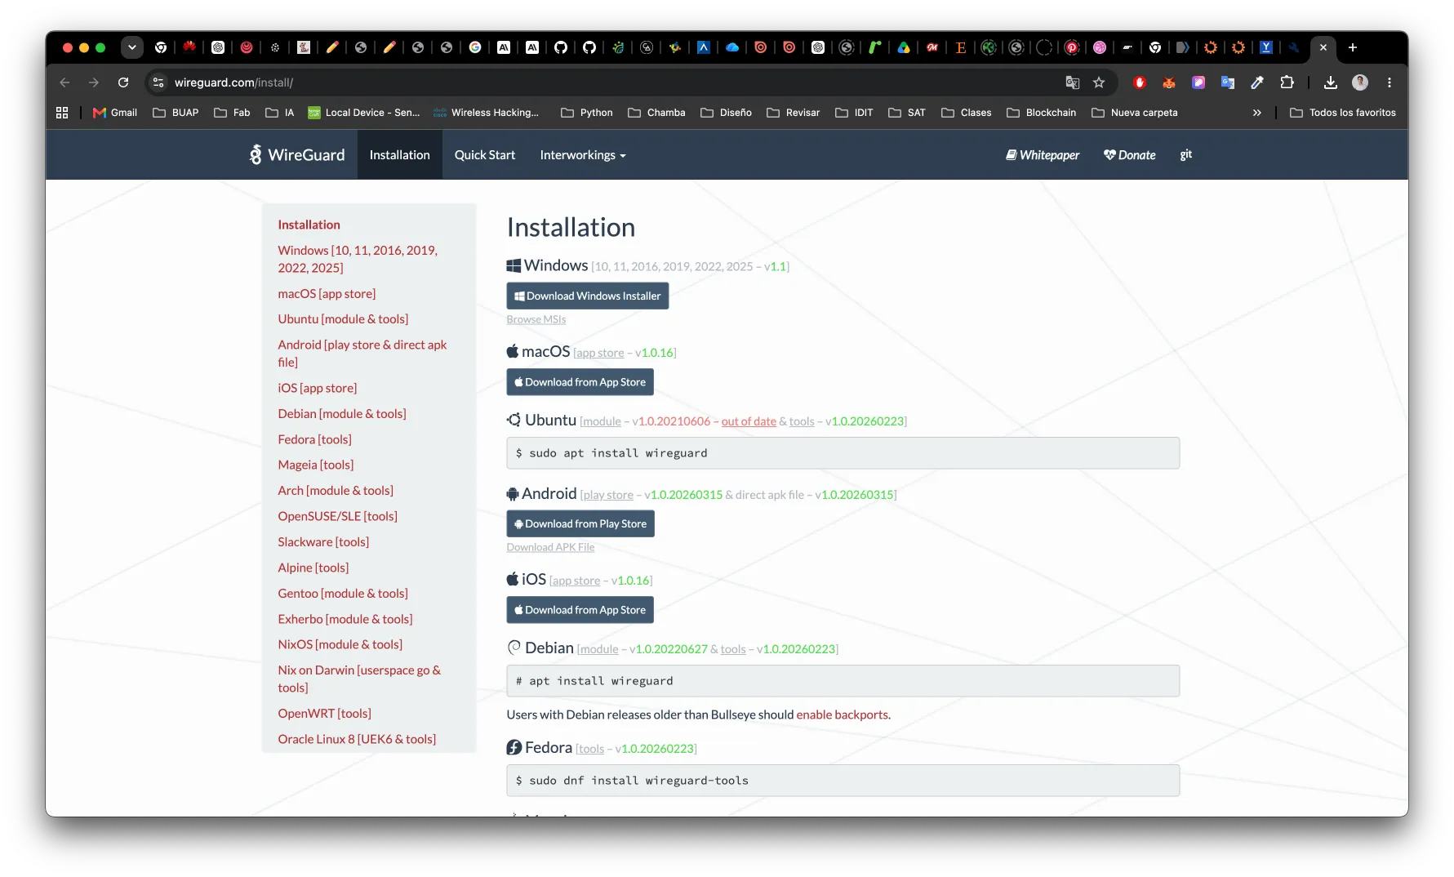The height and width of the screenshot is (877, 1454).
Task: Open the browser extensions puzzle icon
Action: click(1287, 82)
